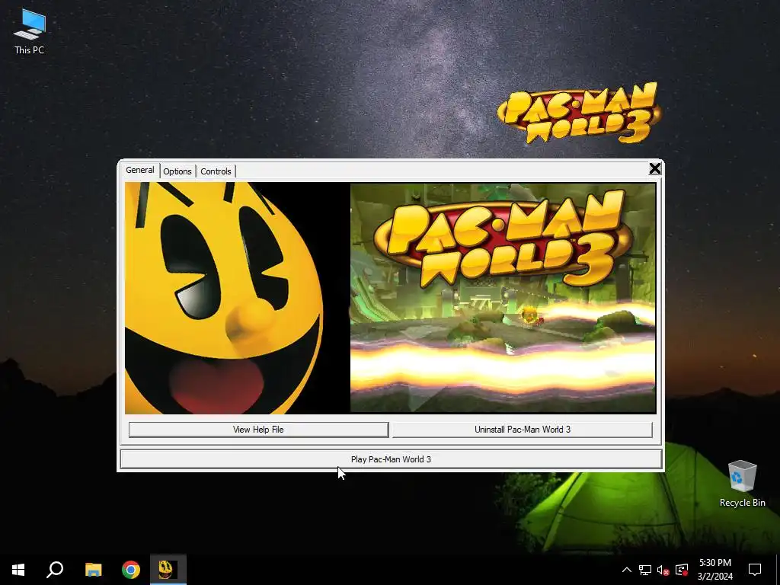Click the Pac-Man World 3 gameplay screenshot
The width and height of the screenshot is (780, 585).
coord(503,298)
